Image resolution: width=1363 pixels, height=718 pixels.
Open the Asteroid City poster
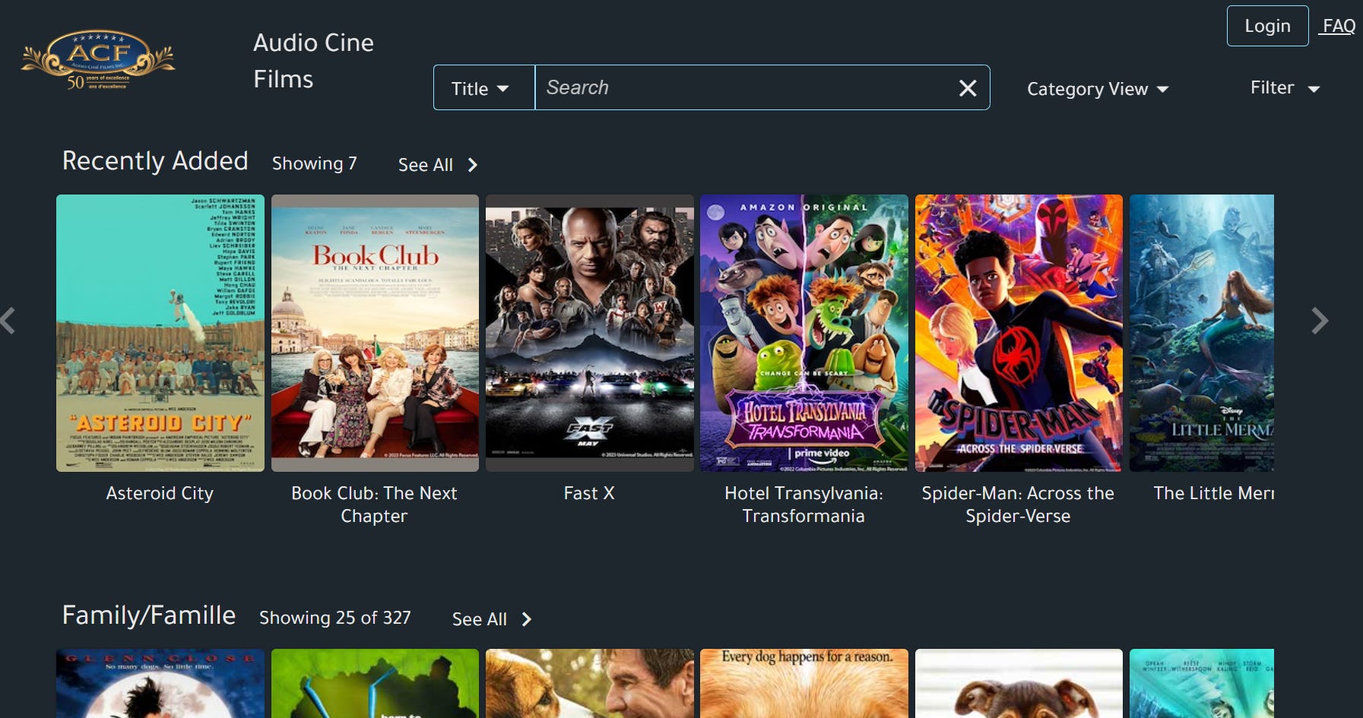click(160, 333)
